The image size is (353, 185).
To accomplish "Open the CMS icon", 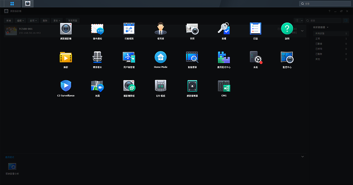I will pos(224,86).
